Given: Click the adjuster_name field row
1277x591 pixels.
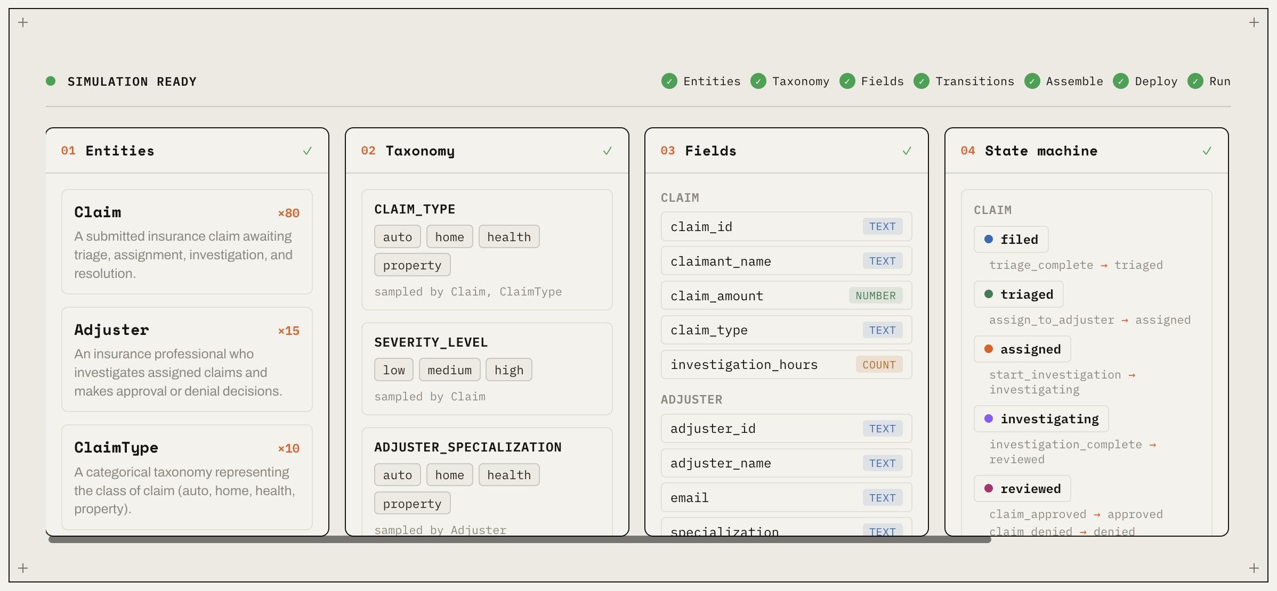Looking at the screenshot, I should click(x=787, y=463).
